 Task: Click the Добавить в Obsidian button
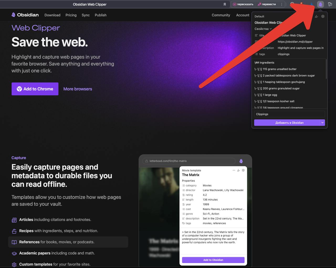pos(287,123)
